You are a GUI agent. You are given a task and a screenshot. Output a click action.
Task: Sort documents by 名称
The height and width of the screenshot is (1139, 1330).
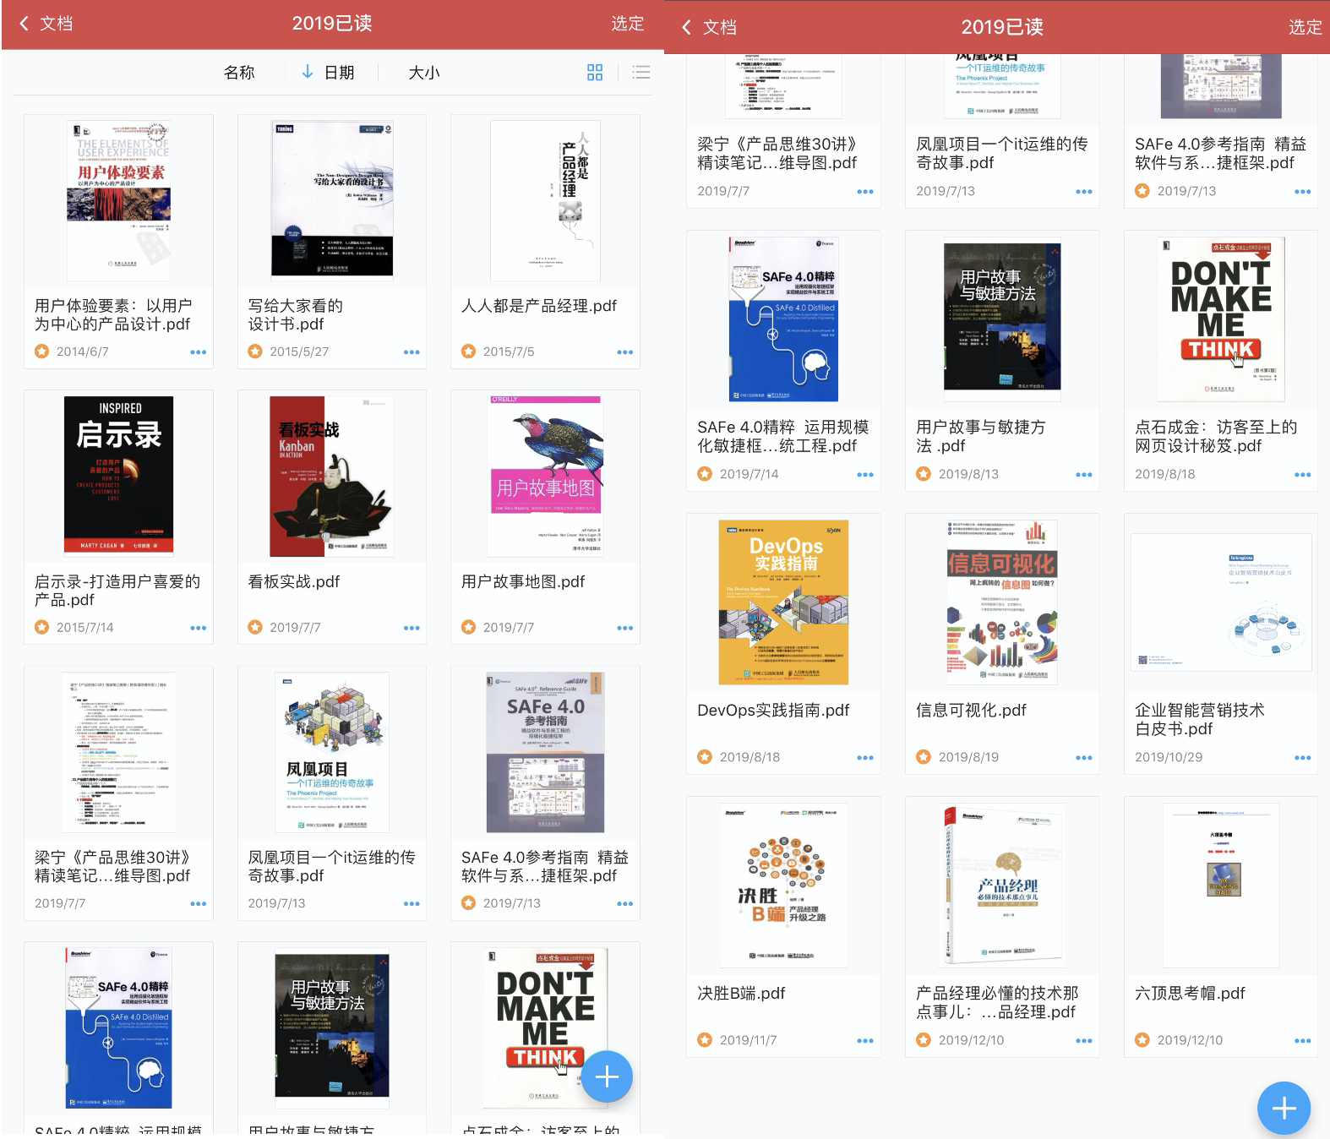[239, 73]
